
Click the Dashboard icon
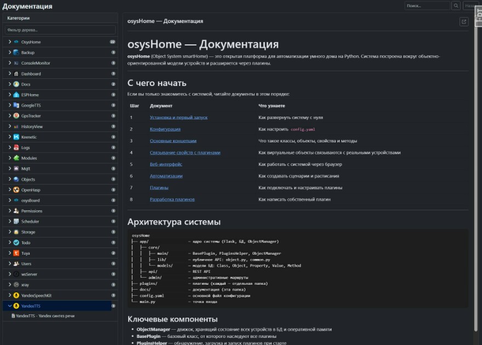pyautogui.click(x=16, y=74)
